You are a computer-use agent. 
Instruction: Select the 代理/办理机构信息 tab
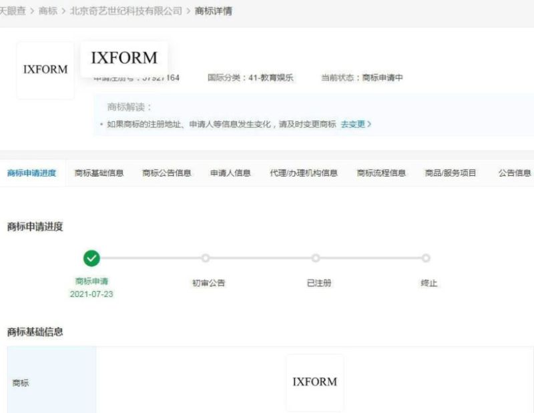(304, 173)
